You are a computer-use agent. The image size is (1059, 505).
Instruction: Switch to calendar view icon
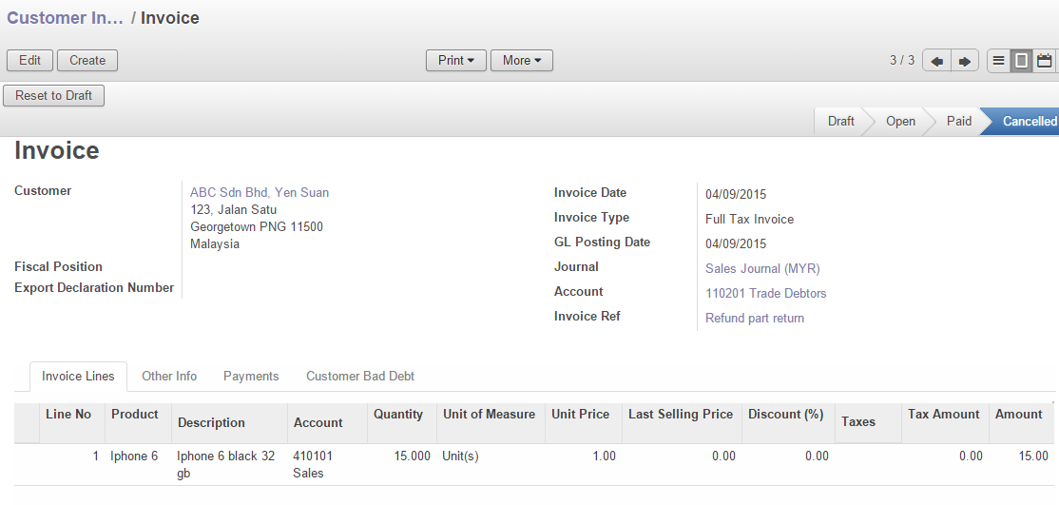(x=1045, y=61)
